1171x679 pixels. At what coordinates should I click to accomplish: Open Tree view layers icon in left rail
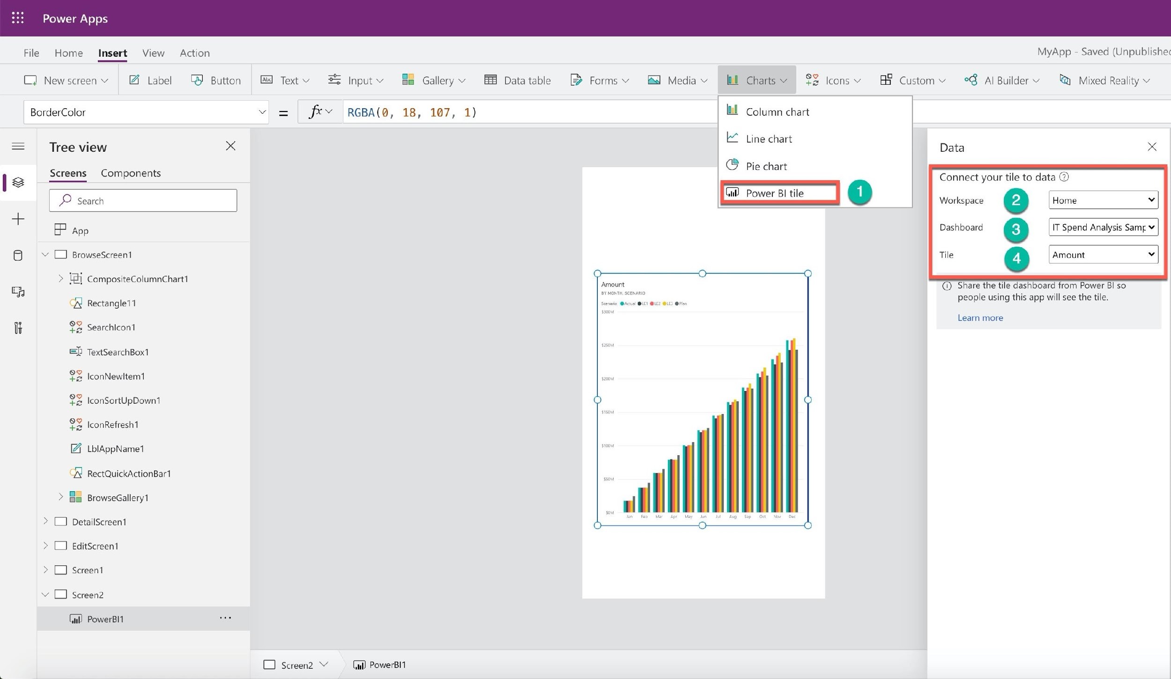18,183
